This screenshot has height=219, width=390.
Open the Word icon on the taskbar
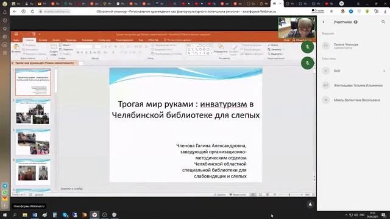[35, 215]
